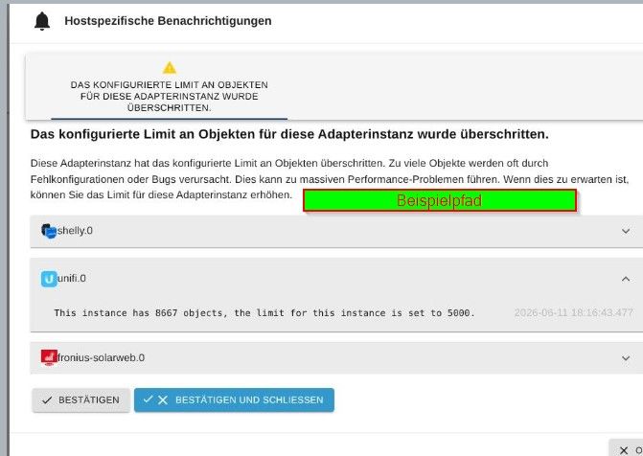Click the X icon on Bestätigen und Schliessen
This screenshot has height=456, width=643.
163,399
